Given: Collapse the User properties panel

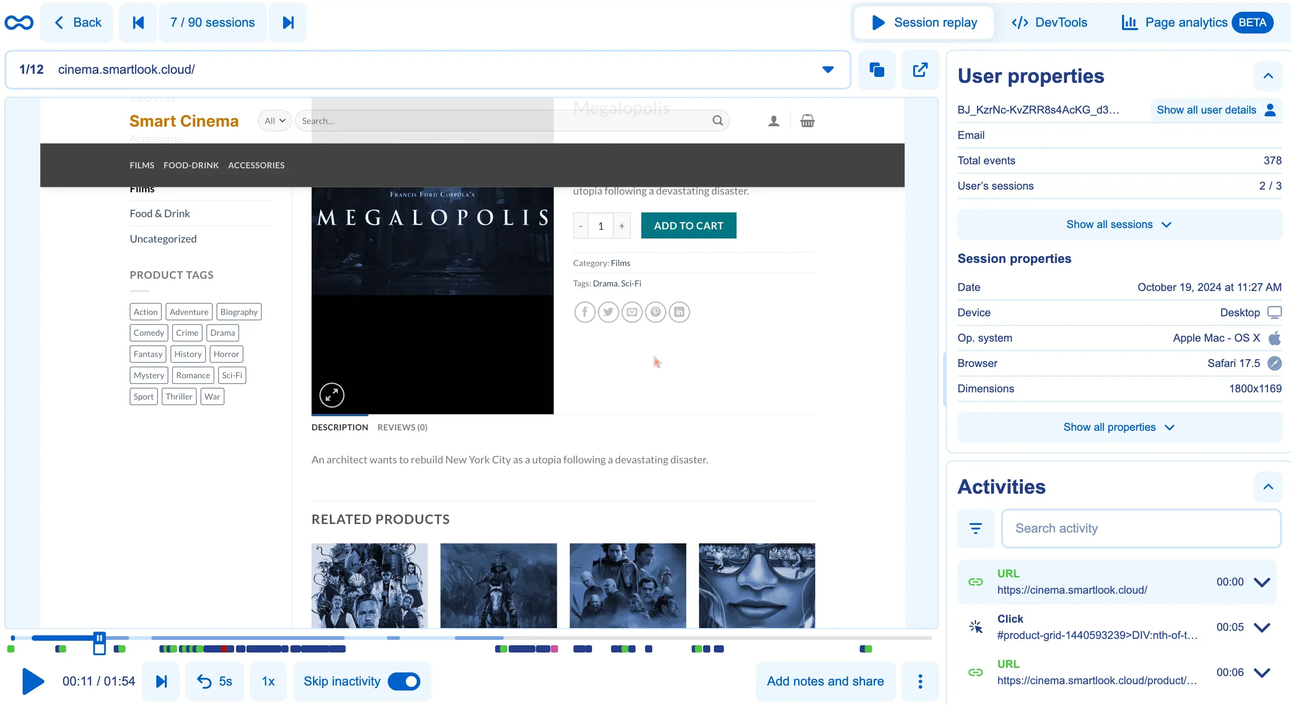Looking at the screenshot, I should point(1268,76).
